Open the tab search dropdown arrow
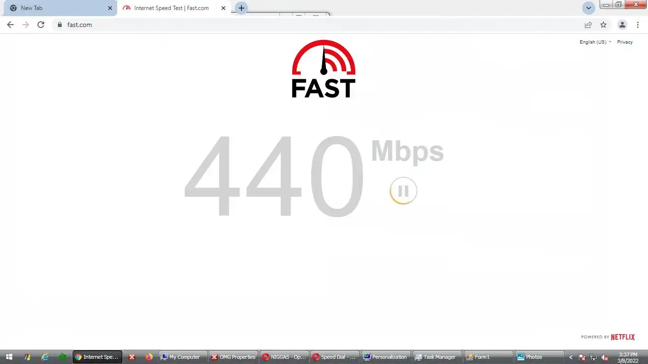 588,8
